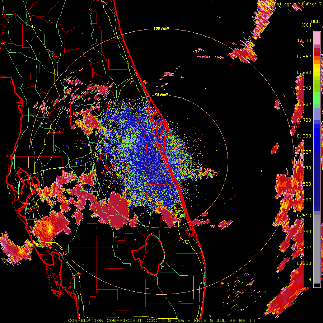Pick the pink segment of the color scale
This screenshot has width=323, height=323.
(317, 38)
